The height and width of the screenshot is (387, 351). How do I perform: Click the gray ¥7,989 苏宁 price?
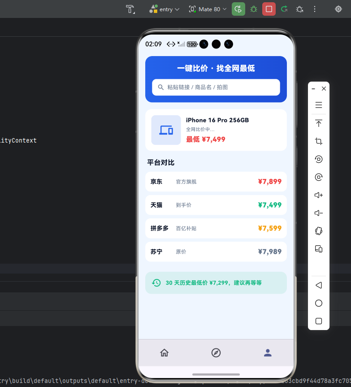point(269,252)
